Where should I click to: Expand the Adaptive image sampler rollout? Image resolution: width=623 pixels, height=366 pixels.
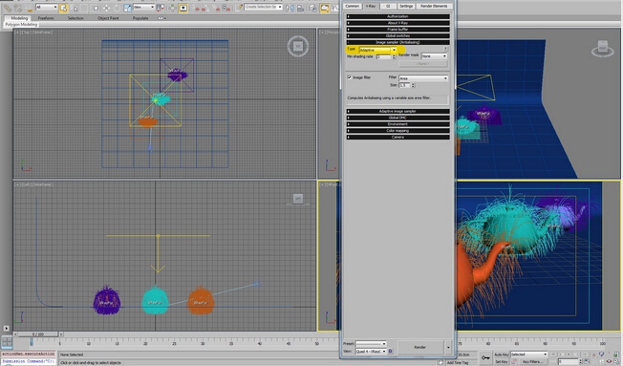pyautogui.click(x=397, y=111)
